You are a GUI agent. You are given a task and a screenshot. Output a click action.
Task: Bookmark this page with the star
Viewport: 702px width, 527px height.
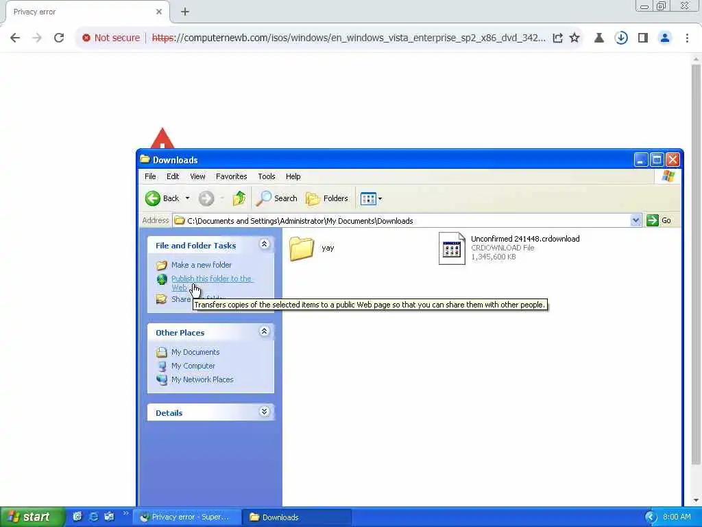[575, 38]
